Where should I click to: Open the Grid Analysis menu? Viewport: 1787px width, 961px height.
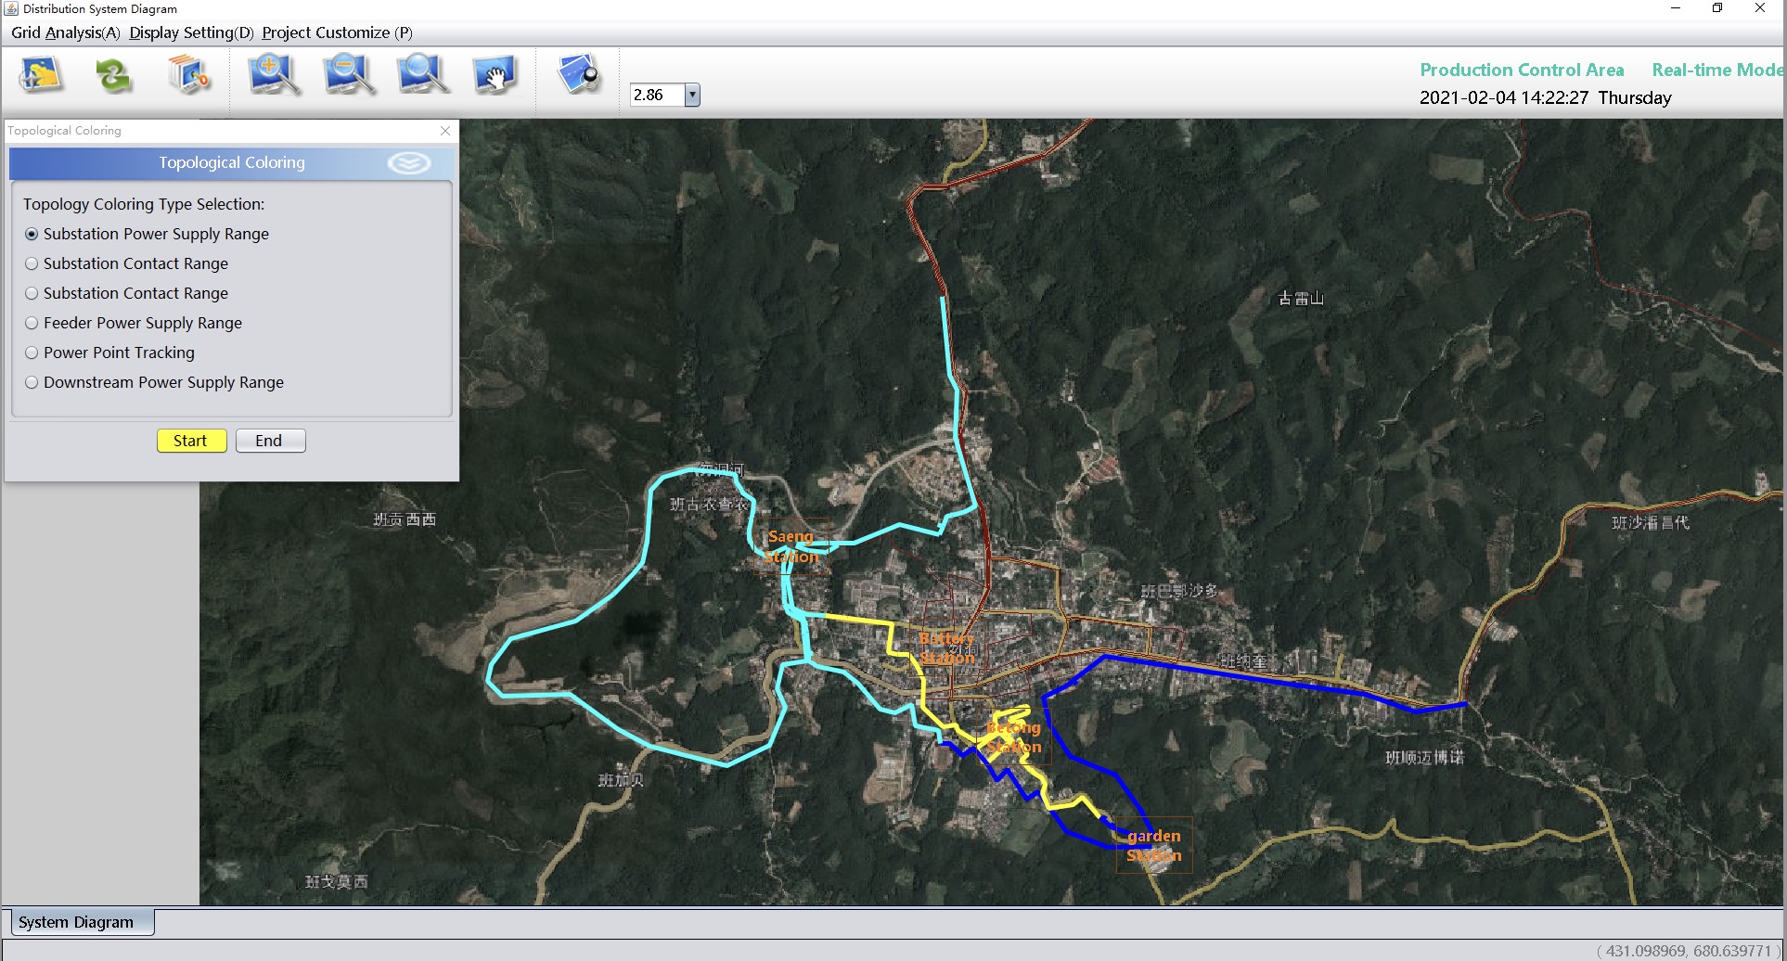65,32
